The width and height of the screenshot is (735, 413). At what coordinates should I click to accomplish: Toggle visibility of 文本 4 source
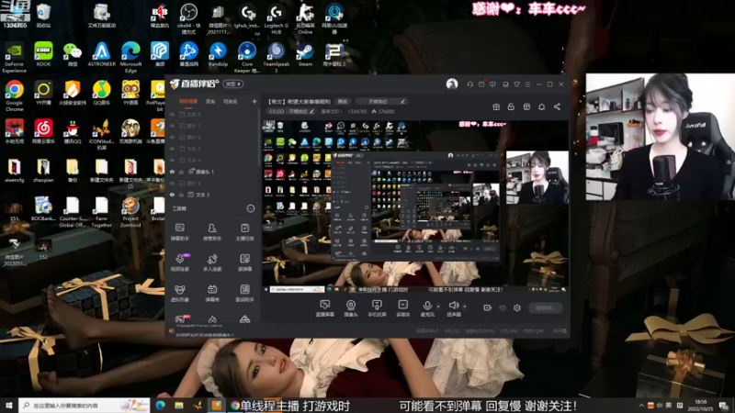click(x=172, y=160)
